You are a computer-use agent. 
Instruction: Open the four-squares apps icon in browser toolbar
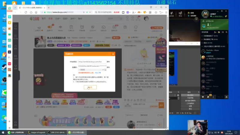[150, 12]
